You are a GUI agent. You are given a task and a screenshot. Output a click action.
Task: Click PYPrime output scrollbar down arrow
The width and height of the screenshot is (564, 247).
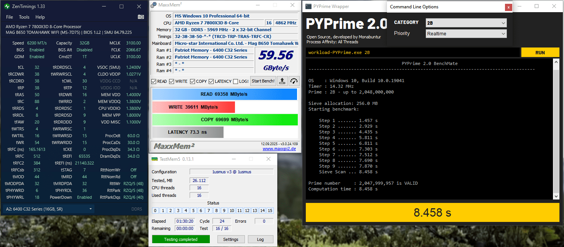[556, 196]
